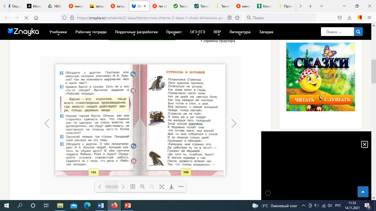Click the znayka.cc URL address bar
376x211 pixels.
151,18
